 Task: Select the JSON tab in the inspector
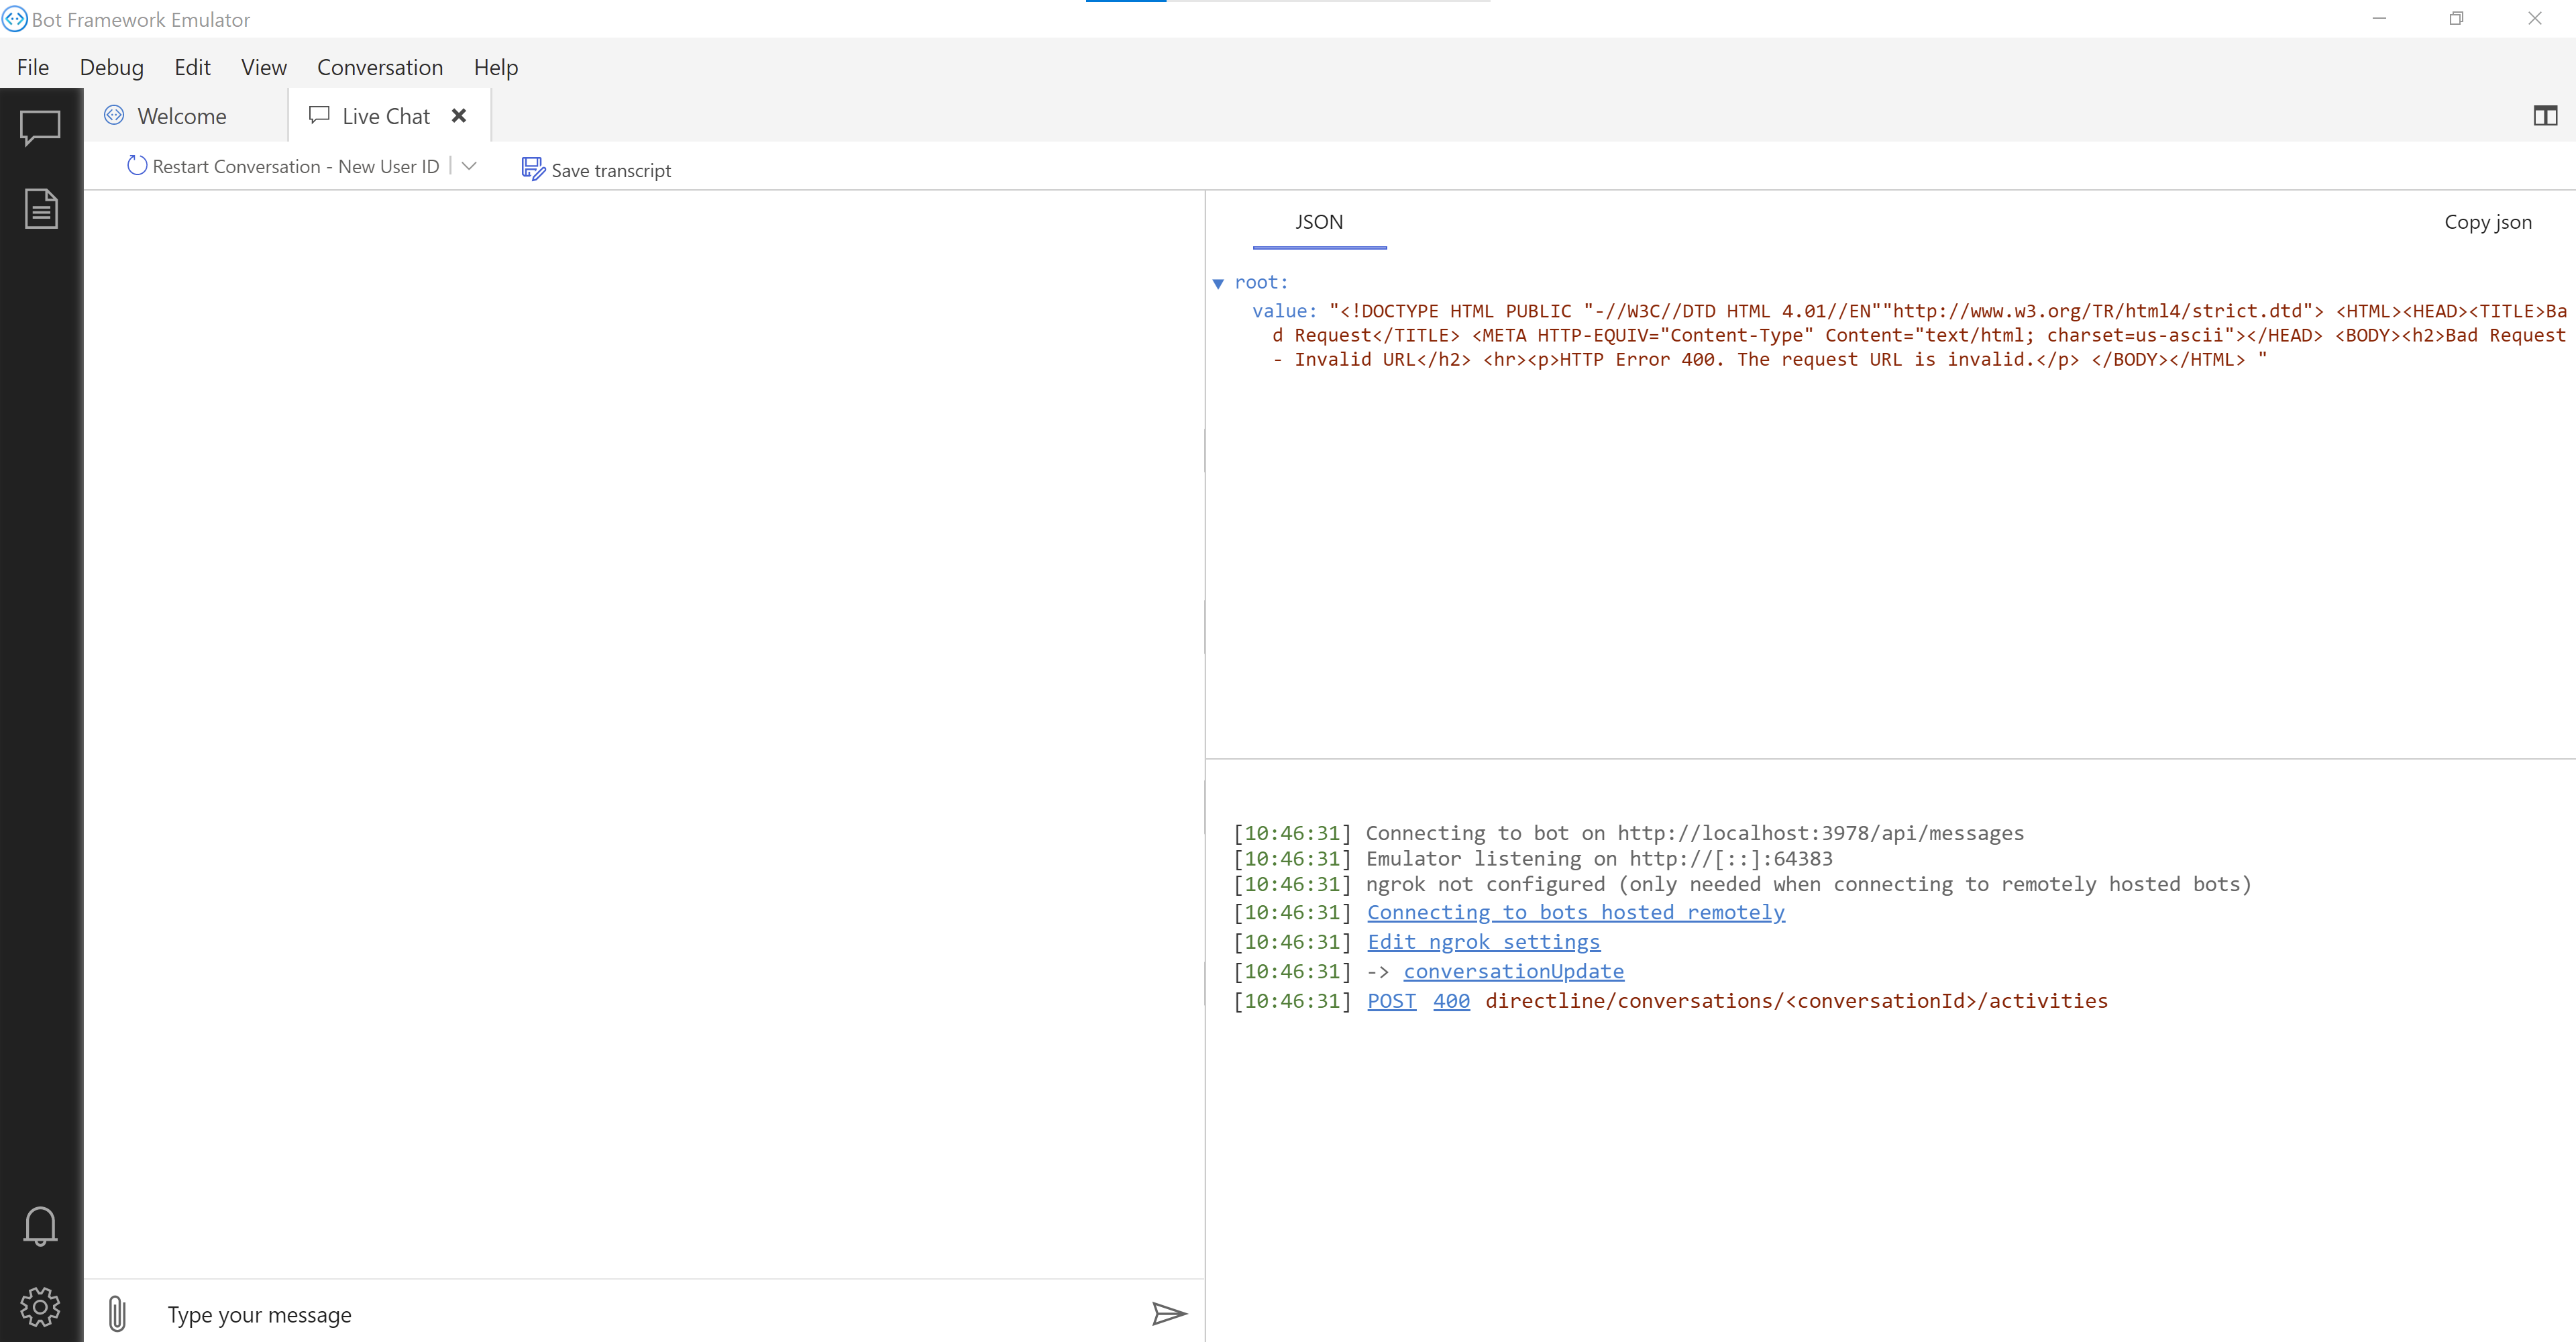tap(1319, 221)
